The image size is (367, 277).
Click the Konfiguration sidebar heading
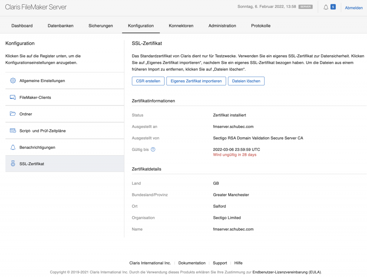click(x=20, y=43)
